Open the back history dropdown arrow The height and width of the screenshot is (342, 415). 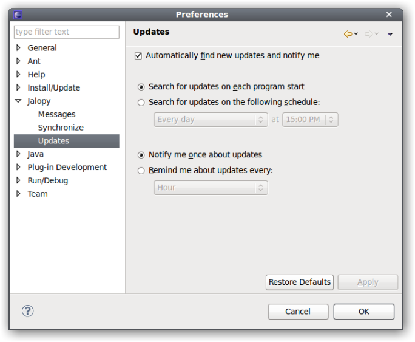(356, 33)
